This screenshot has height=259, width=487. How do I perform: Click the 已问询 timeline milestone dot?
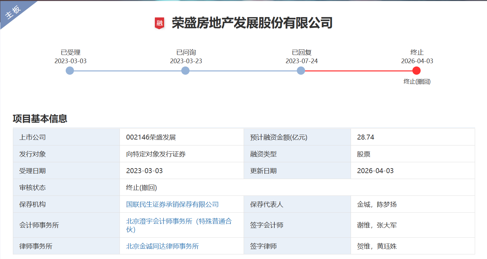click(x=185, y=70)
